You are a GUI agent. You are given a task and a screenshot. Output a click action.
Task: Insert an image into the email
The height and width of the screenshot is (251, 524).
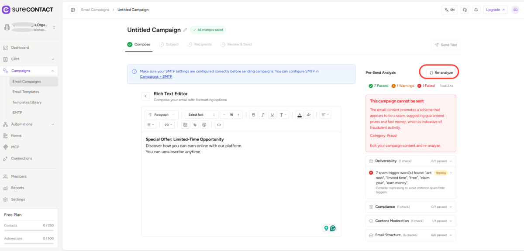pos(185,125)
